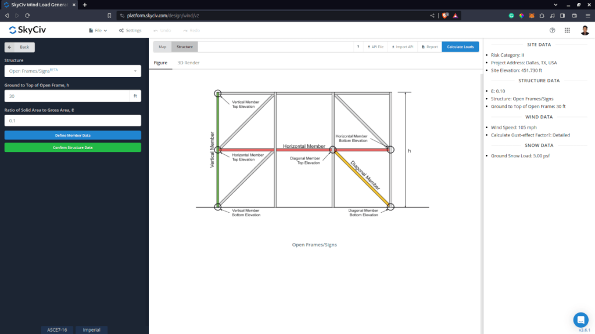Switch to the Map view toggle
Image resolution: width=595 pixels, height=334 pixels.
[162, 46]
